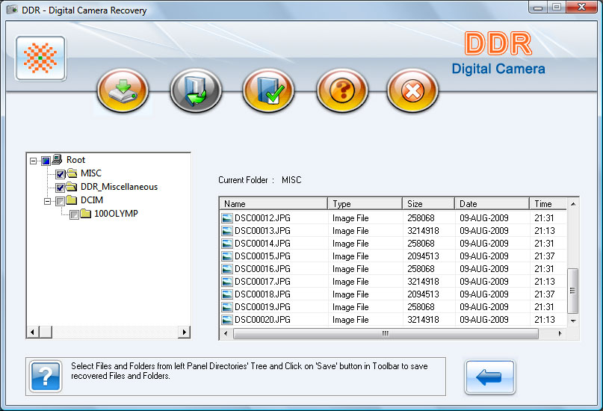Click the file list horizontal scrollbar thumb

(x=386, y=334)
